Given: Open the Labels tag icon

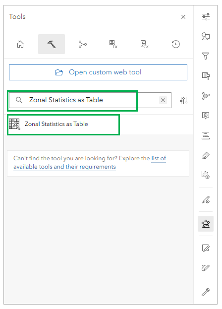Looking at the screenshot, I should [206, 155].
